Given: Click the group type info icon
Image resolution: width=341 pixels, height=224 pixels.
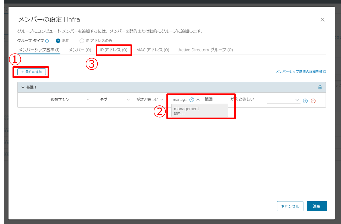Looking at the screenshot, I should click(x=47, y=41).
